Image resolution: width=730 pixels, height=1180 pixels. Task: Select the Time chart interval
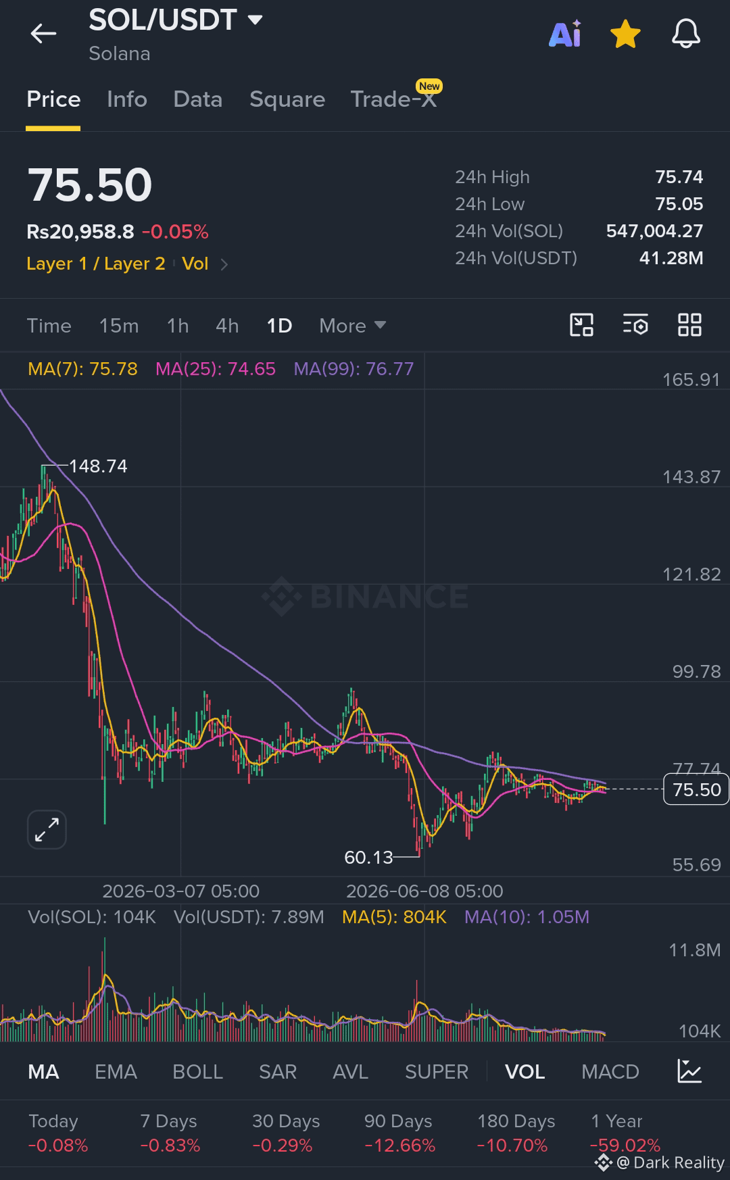point(49,326)
